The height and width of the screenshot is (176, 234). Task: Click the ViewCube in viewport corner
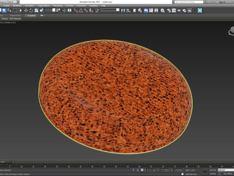[231, 31]
